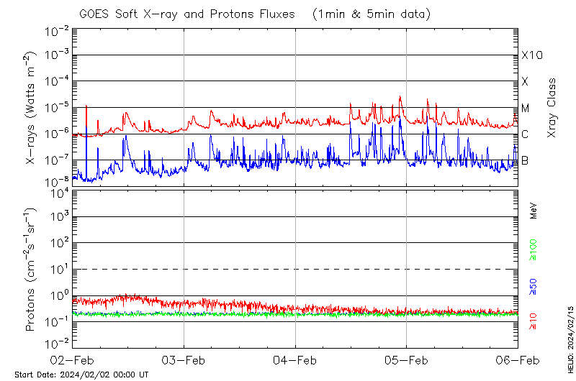576x381 pixels.
Task: Click the 02-Feb time axis label
Action: [x=73, y=359]
